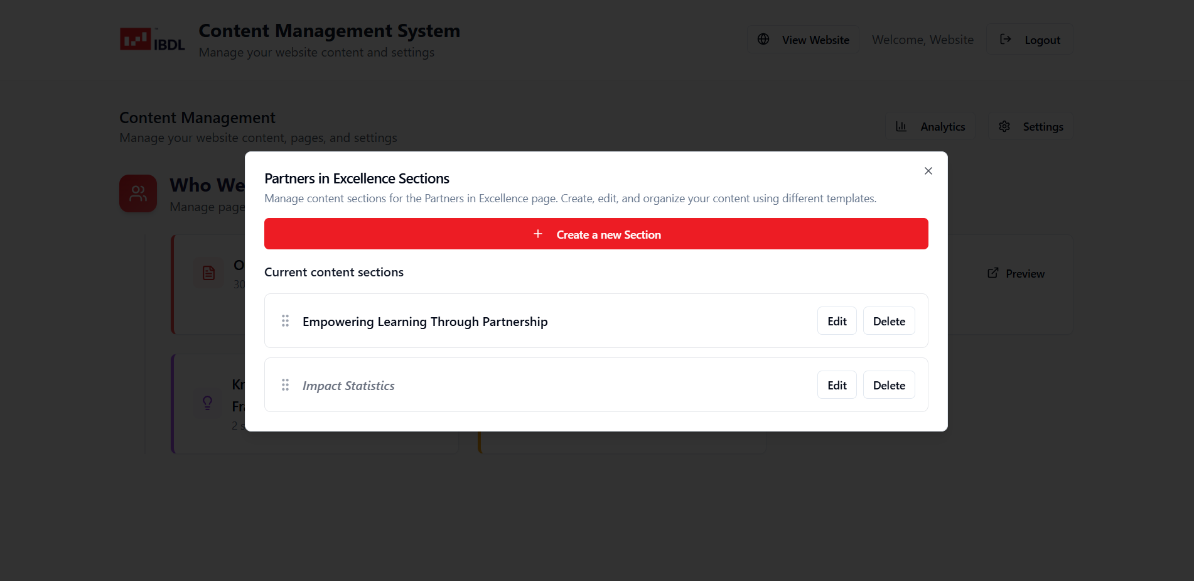Click the globe icon beside View Website
The width and height of the screenshot is (1194, 581).
click(763, 40)
